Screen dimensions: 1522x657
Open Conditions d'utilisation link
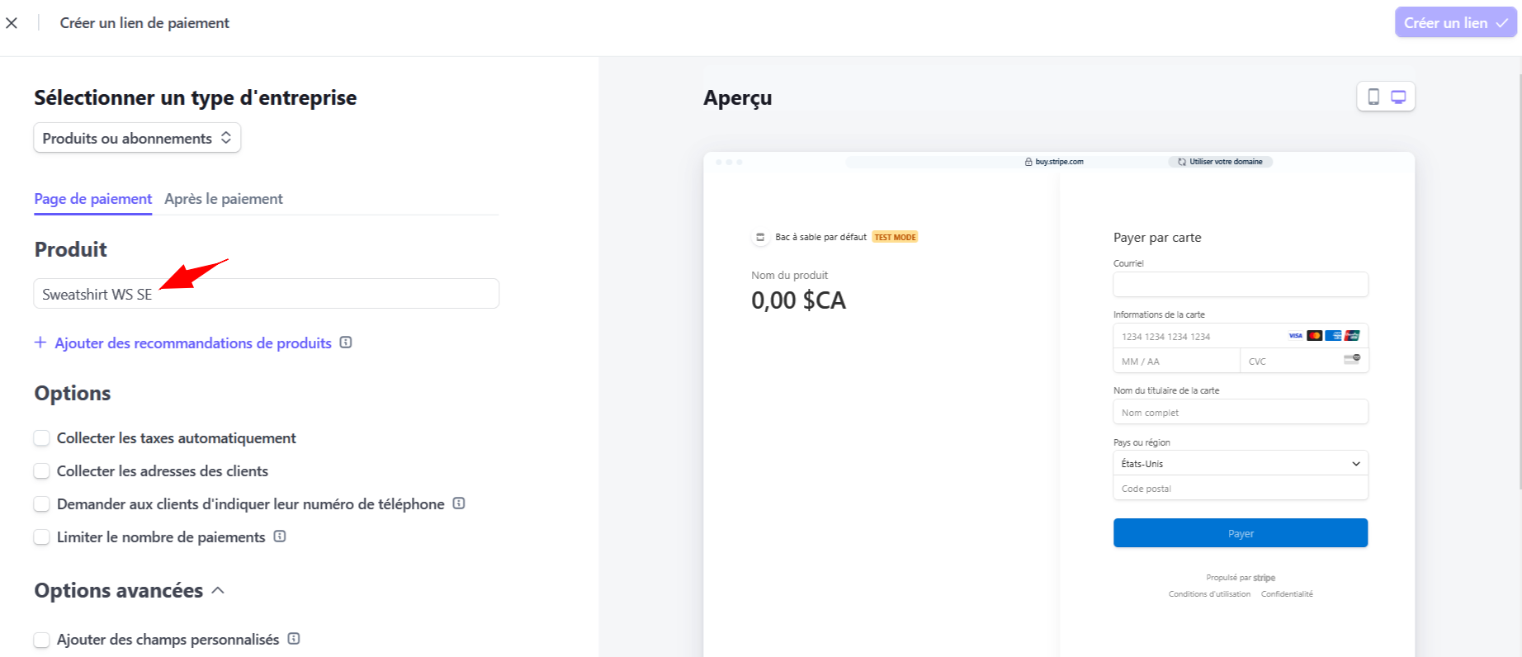pos(1209,594)
